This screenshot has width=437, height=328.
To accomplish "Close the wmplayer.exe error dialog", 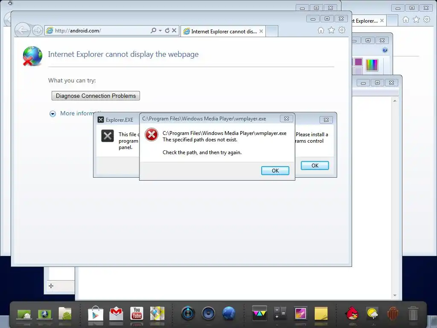I will point(286,119).
